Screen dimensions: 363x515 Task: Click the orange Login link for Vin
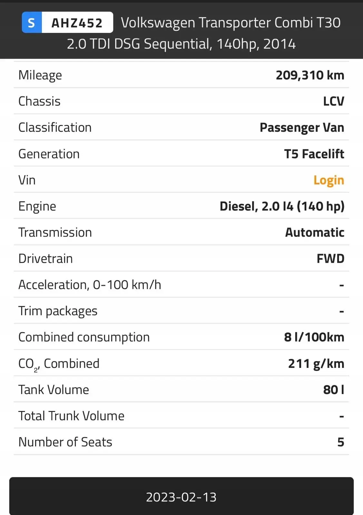click(x=329, y=180)
